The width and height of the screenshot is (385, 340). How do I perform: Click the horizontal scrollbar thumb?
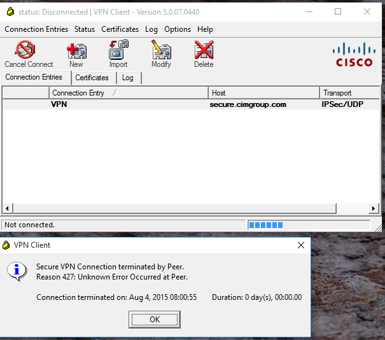coord(174,208)
